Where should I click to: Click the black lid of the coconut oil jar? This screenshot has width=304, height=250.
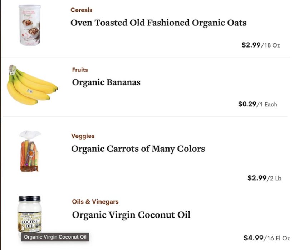[x=29, y=199]
